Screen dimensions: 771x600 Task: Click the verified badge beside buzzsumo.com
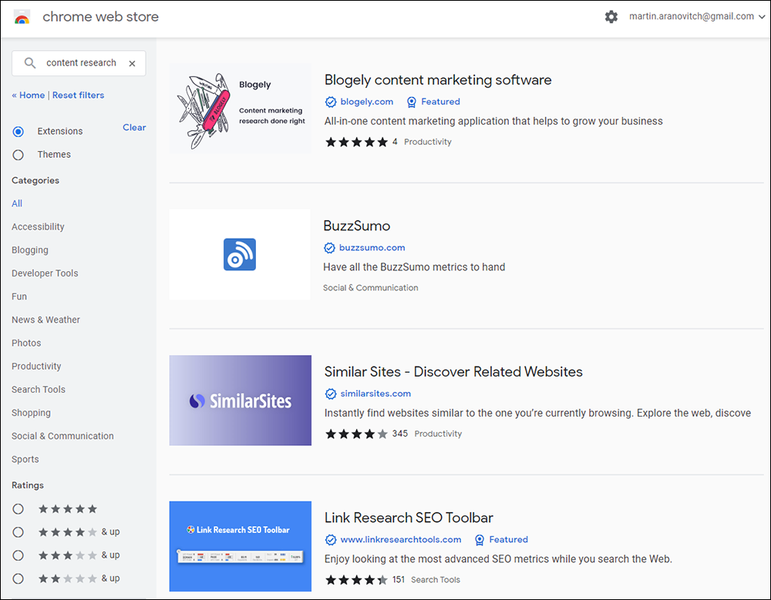click(329, 248)
